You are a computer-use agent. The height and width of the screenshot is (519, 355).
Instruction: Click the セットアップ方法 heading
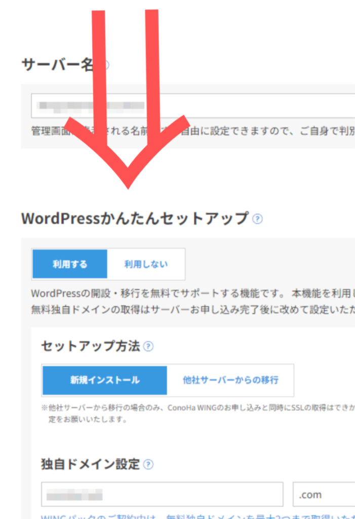(91, 346)
